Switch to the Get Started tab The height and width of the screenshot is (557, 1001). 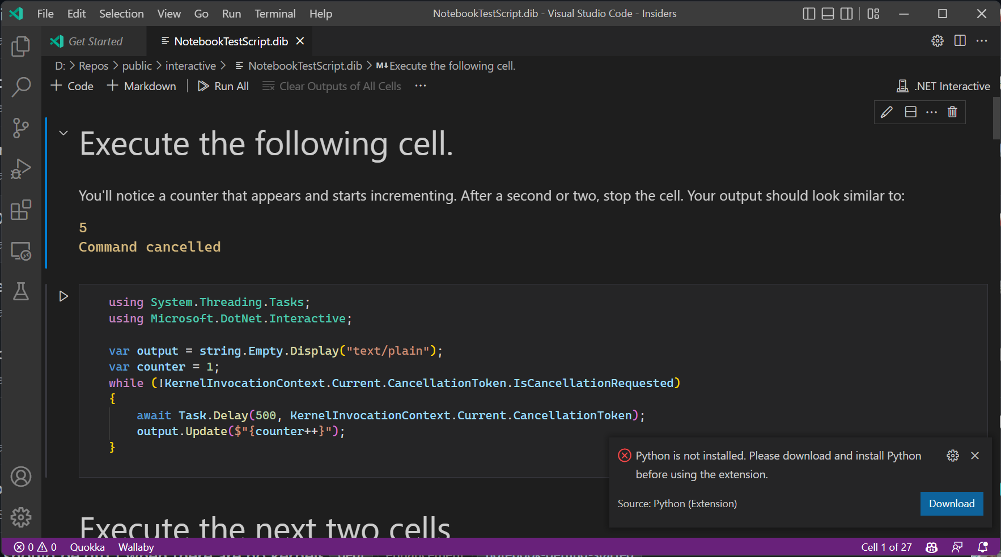tap(94, 41)
